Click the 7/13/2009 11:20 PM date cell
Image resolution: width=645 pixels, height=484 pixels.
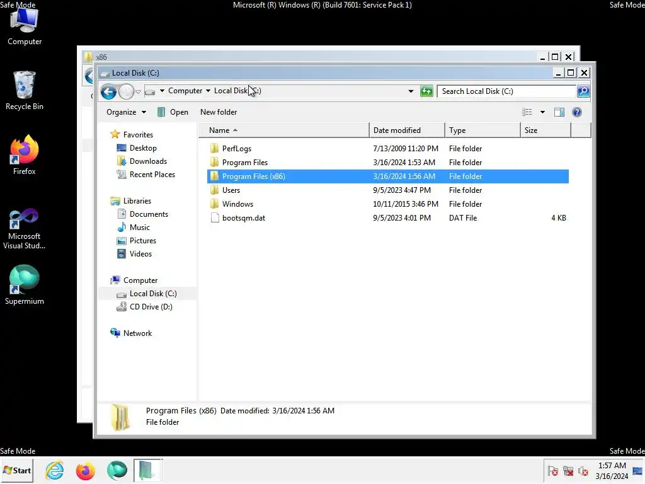pos(405,149)
